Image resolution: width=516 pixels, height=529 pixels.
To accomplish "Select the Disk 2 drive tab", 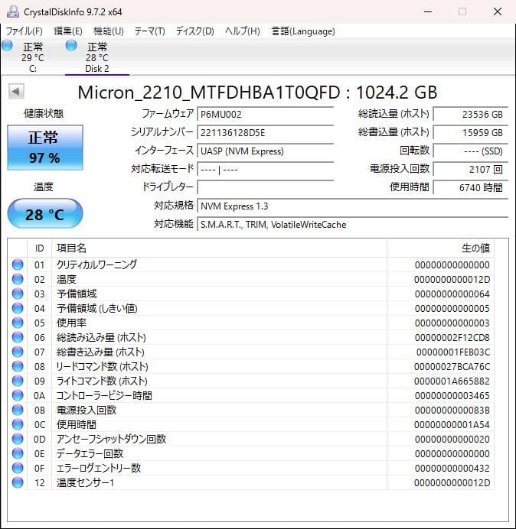I will click(97, 57).
